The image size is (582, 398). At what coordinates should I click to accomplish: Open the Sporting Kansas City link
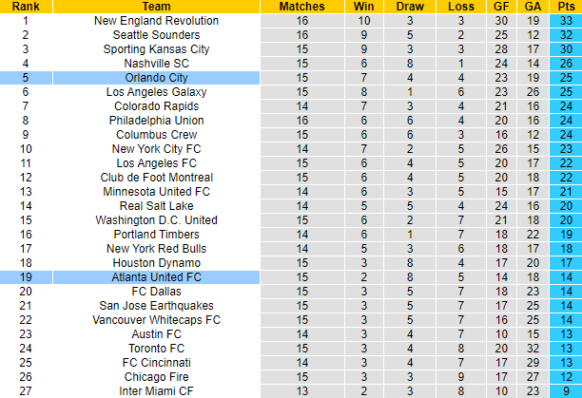[156, 48]
